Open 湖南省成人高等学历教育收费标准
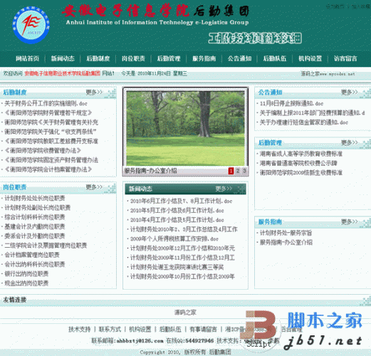 pos(301,154)
